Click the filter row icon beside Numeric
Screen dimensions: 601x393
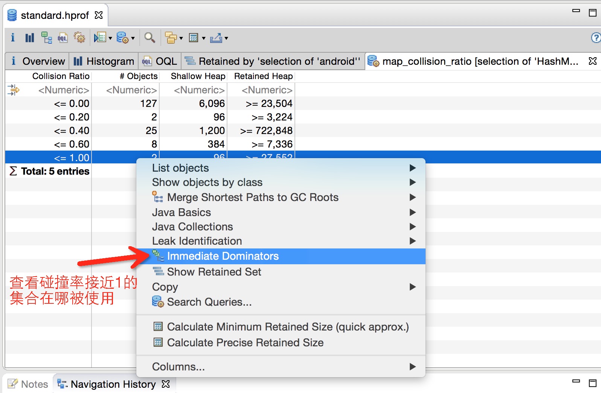pos(13,90)
